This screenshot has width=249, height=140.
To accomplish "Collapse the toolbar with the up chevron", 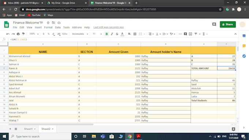I will pos(235,34).
